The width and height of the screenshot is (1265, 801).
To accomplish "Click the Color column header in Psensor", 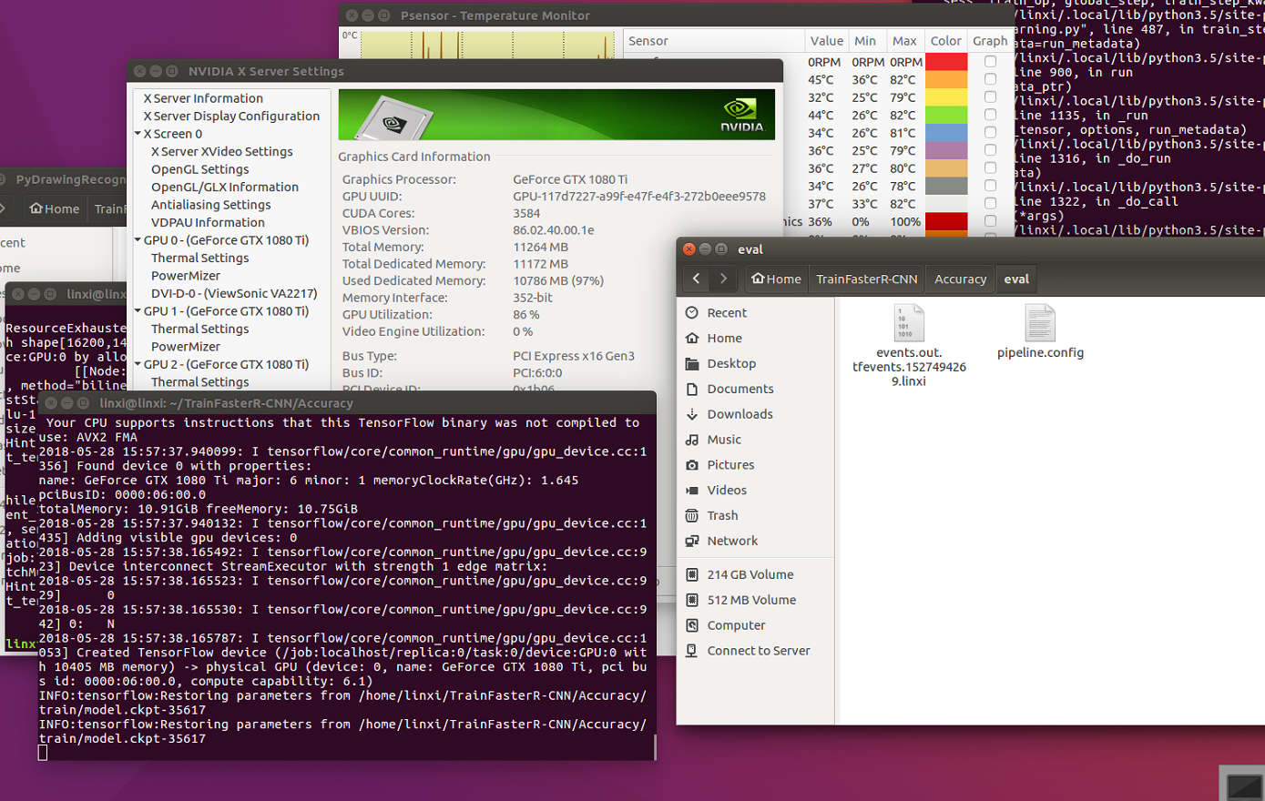I will (945, 41).
